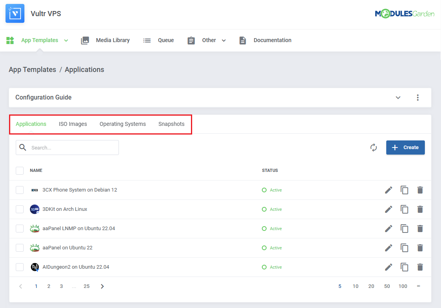Duplicate 3DKit on Arch Linux
Viewport: 441px width, 308px height.
click(x=404, y=209)
